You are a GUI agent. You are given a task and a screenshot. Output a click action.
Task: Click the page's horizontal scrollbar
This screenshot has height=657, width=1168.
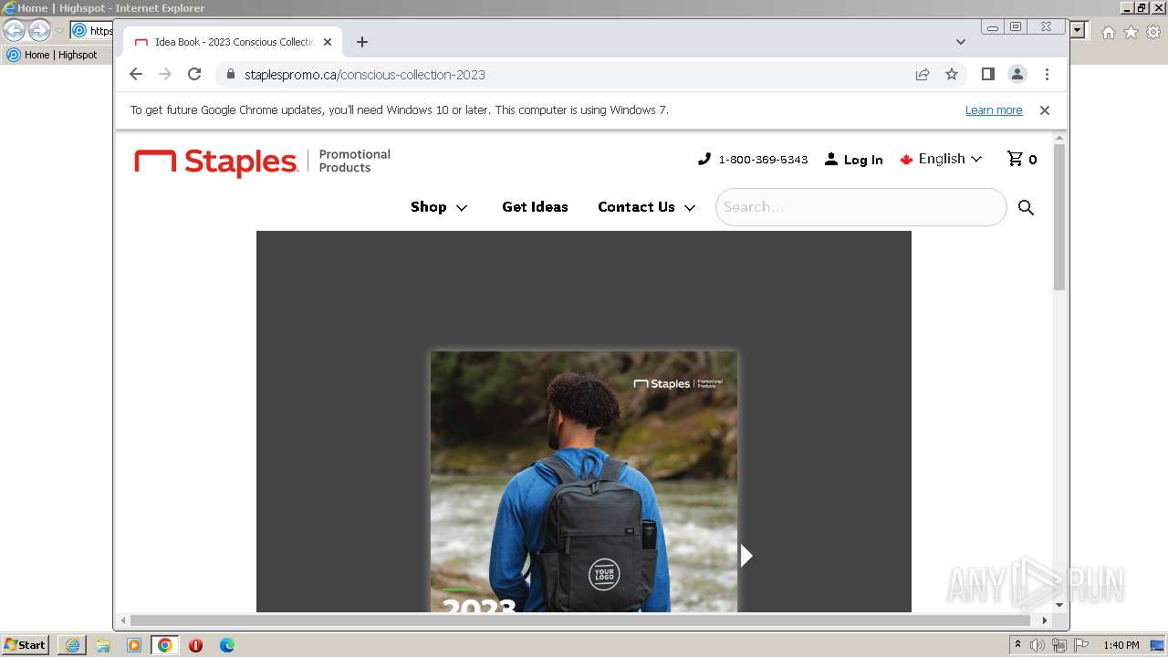click(580, 620)
